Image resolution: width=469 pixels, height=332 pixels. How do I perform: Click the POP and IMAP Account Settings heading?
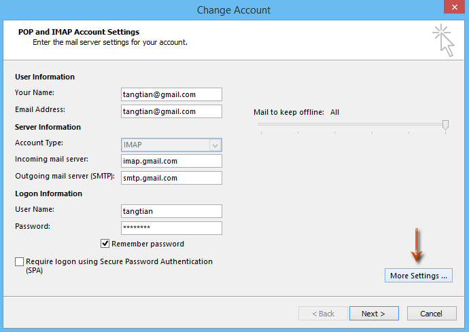click(x=79, y=32)
